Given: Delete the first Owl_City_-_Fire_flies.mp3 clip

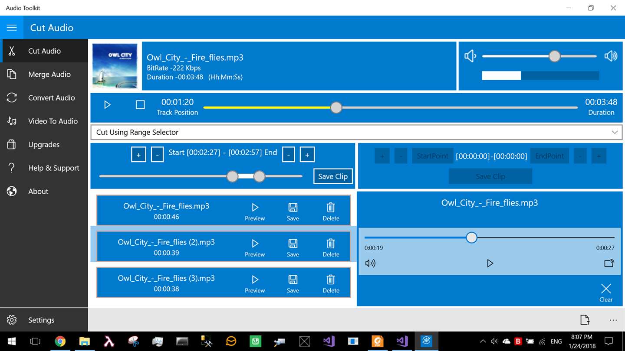Looking at the screenshot, I should coord(331,211).
